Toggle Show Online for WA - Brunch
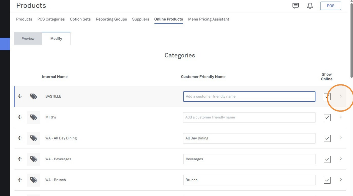This screenshot has width=353, height=196. pos(327,180)
